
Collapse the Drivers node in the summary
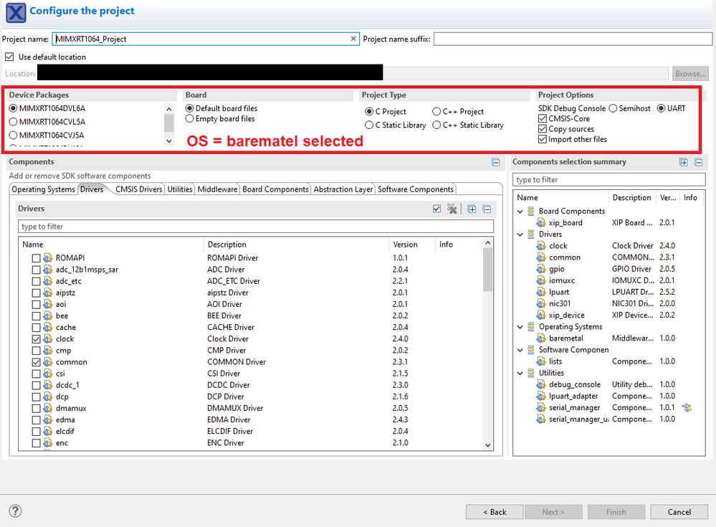520,234
